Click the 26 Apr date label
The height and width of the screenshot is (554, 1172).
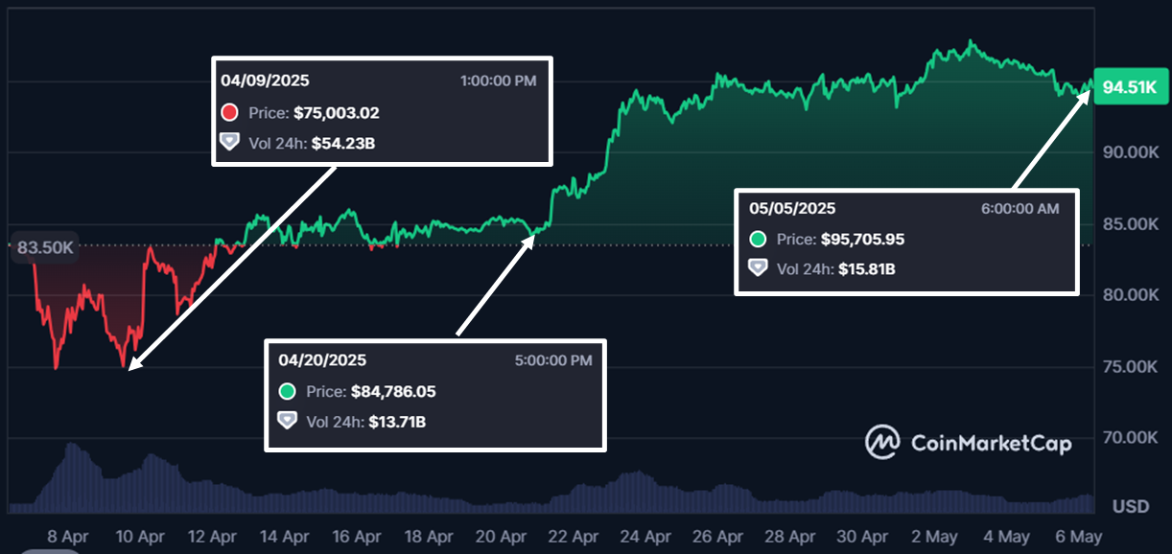coord(717,536)
